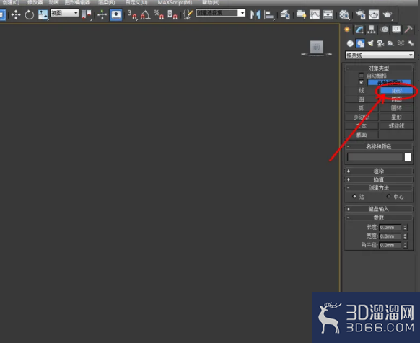Collapse the 创建方法 rollout
This screenshot has height=343, width=420.
(379, 188)
